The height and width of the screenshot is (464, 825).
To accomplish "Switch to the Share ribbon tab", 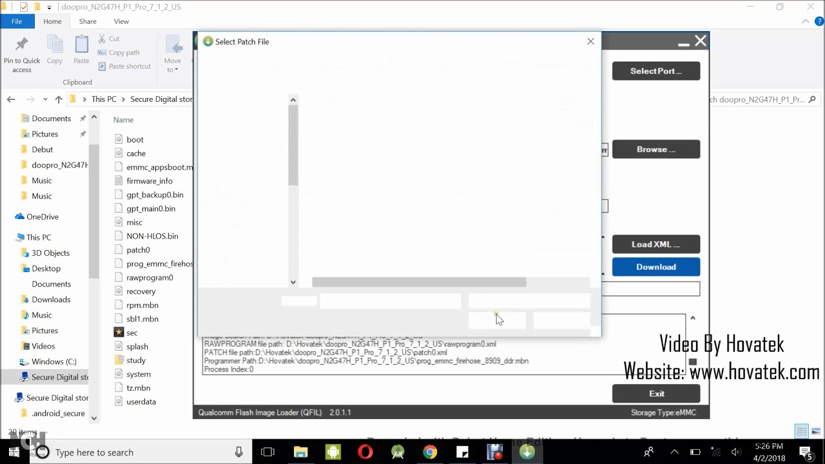I will pyautogui.click(x=88, y=21).
